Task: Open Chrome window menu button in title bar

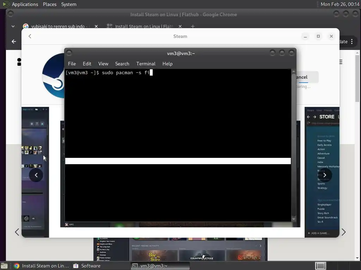Action: pos(10,14)
